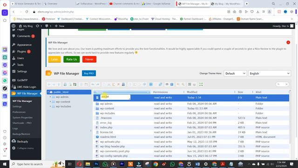298x168 pixels.
Task: Click the new file toolbar icon
Action: pyautogui.click(x=70, y=84)
